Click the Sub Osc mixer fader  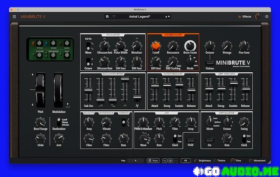[x=88, y=90]
